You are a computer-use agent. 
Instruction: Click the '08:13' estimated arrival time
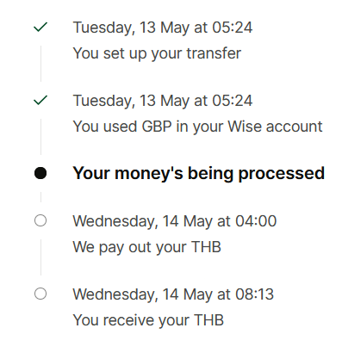coord(254,294)
